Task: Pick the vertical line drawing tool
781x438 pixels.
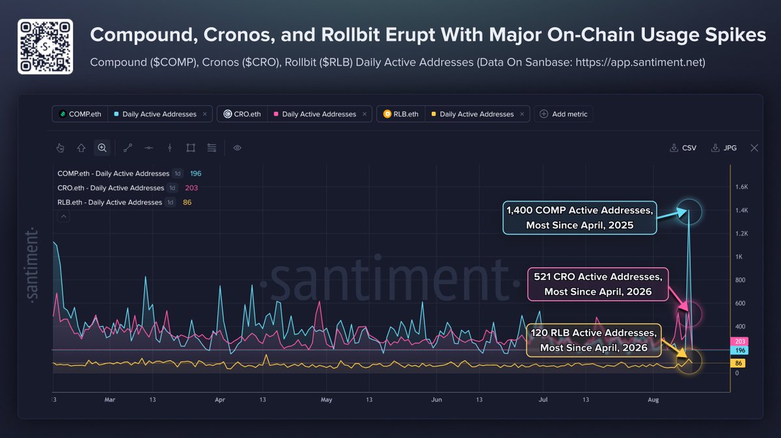Action: click(x=170, y=148)
